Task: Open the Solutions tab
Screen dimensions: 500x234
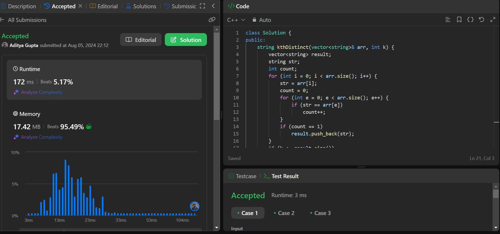Action: tap(141, 6)
